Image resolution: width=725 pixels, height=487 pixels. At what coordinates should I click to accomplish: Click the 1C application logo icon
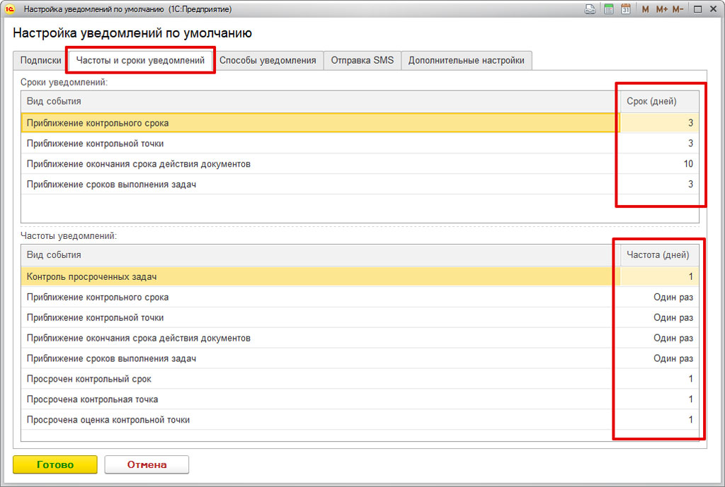(x=10, y=8)
